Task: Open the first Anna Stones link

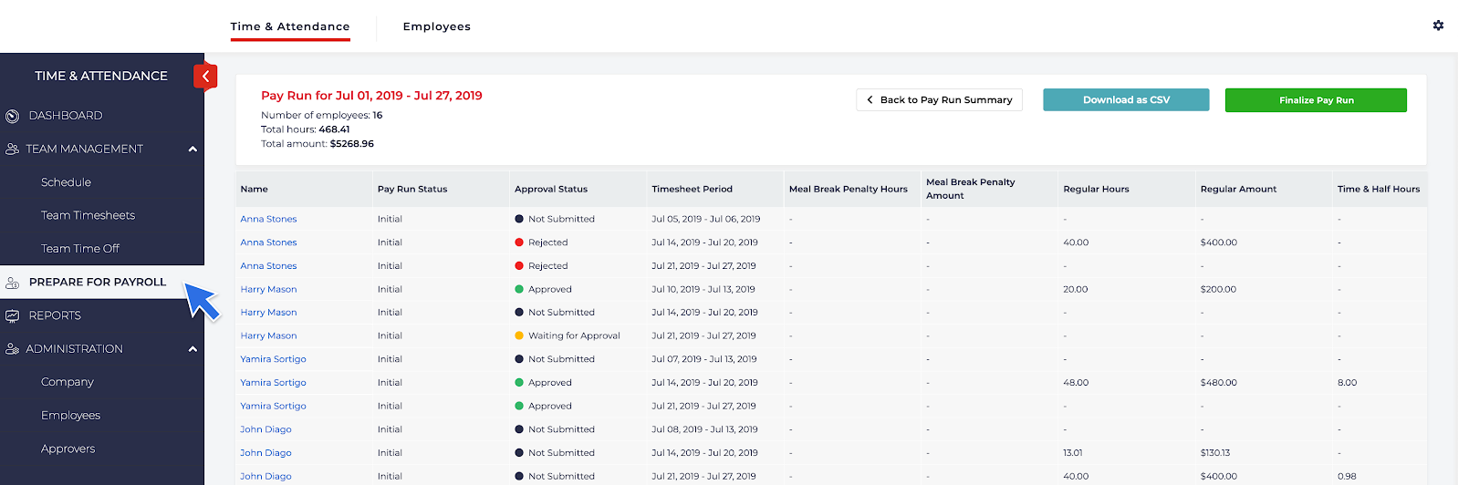Action: [268, 219]
